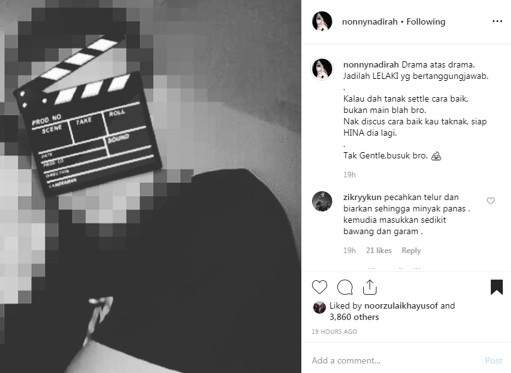The width and height of the screenshot is (511, 373).
Task: Toggle the Following status button
Action: click(x=426, y=22)
